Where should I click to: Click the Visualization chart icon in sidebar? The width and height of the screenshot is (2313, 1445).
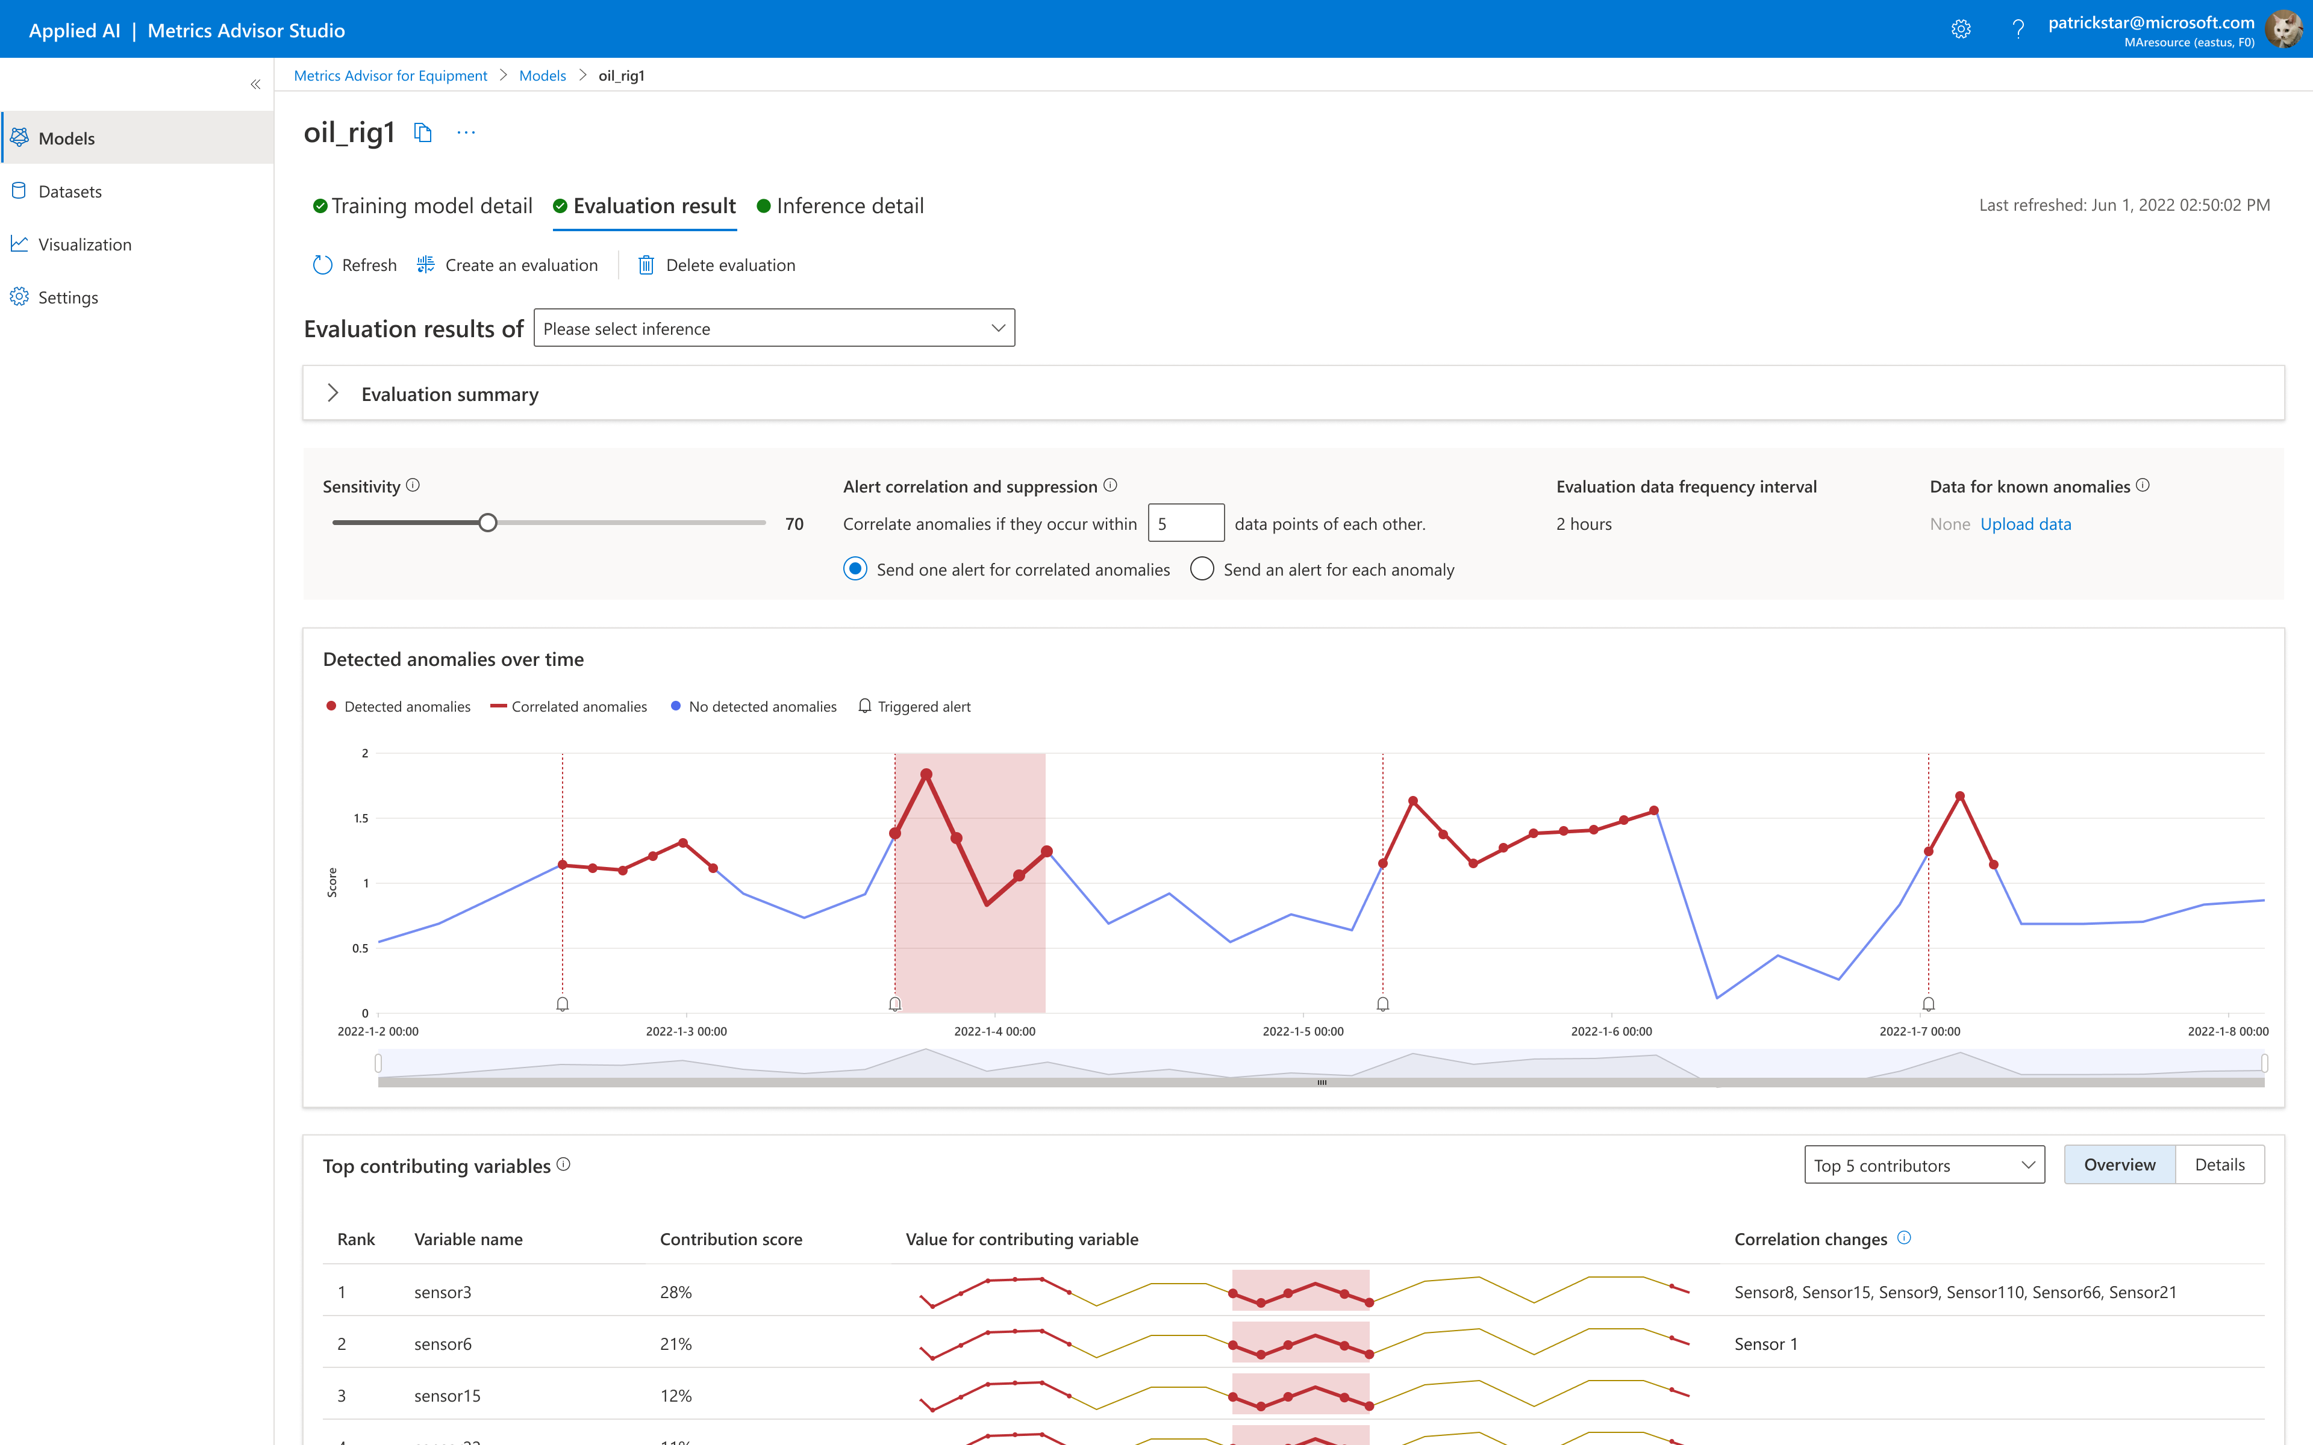19,244
